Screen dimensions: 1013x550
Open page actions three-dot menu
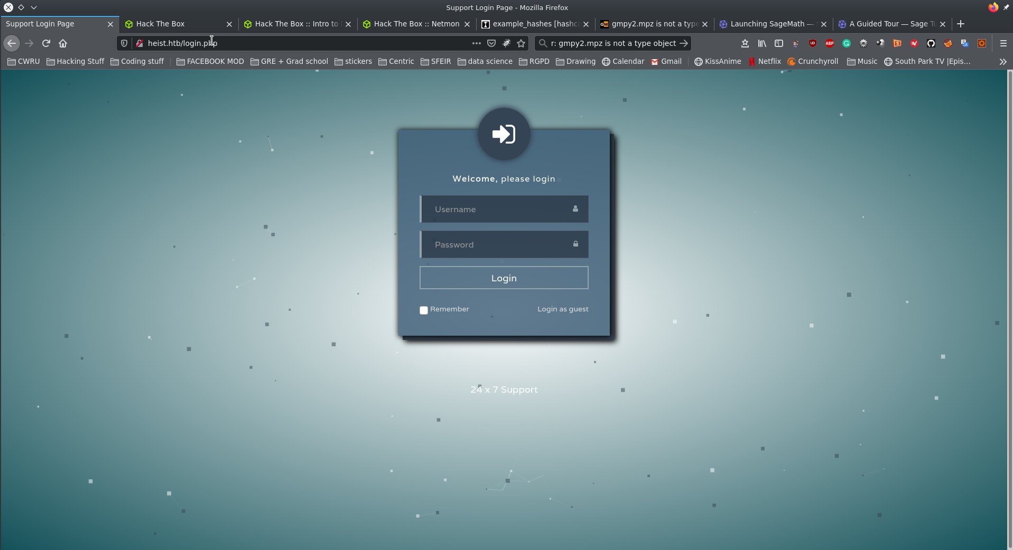pyautogui.click(x=476, y=43)
